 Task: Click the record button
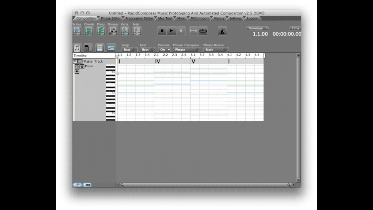tap(181, 31)
